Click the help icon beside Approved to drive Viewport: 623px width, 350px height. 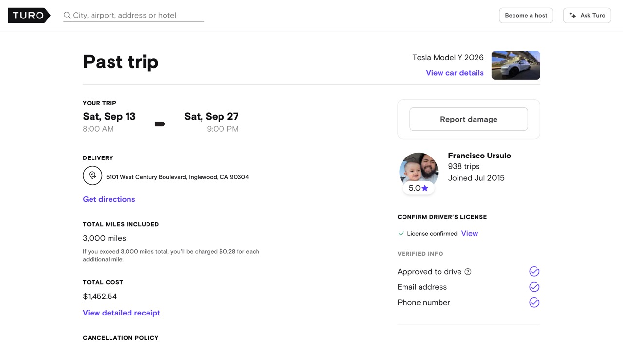(x=468, y=272)
